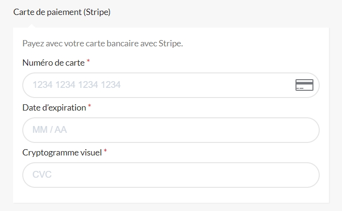Click the Numéro de carte label

[53, 63]
